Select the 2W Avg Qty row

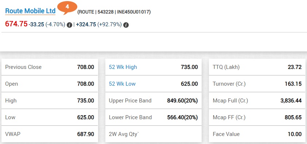click(x=153, y=134)
